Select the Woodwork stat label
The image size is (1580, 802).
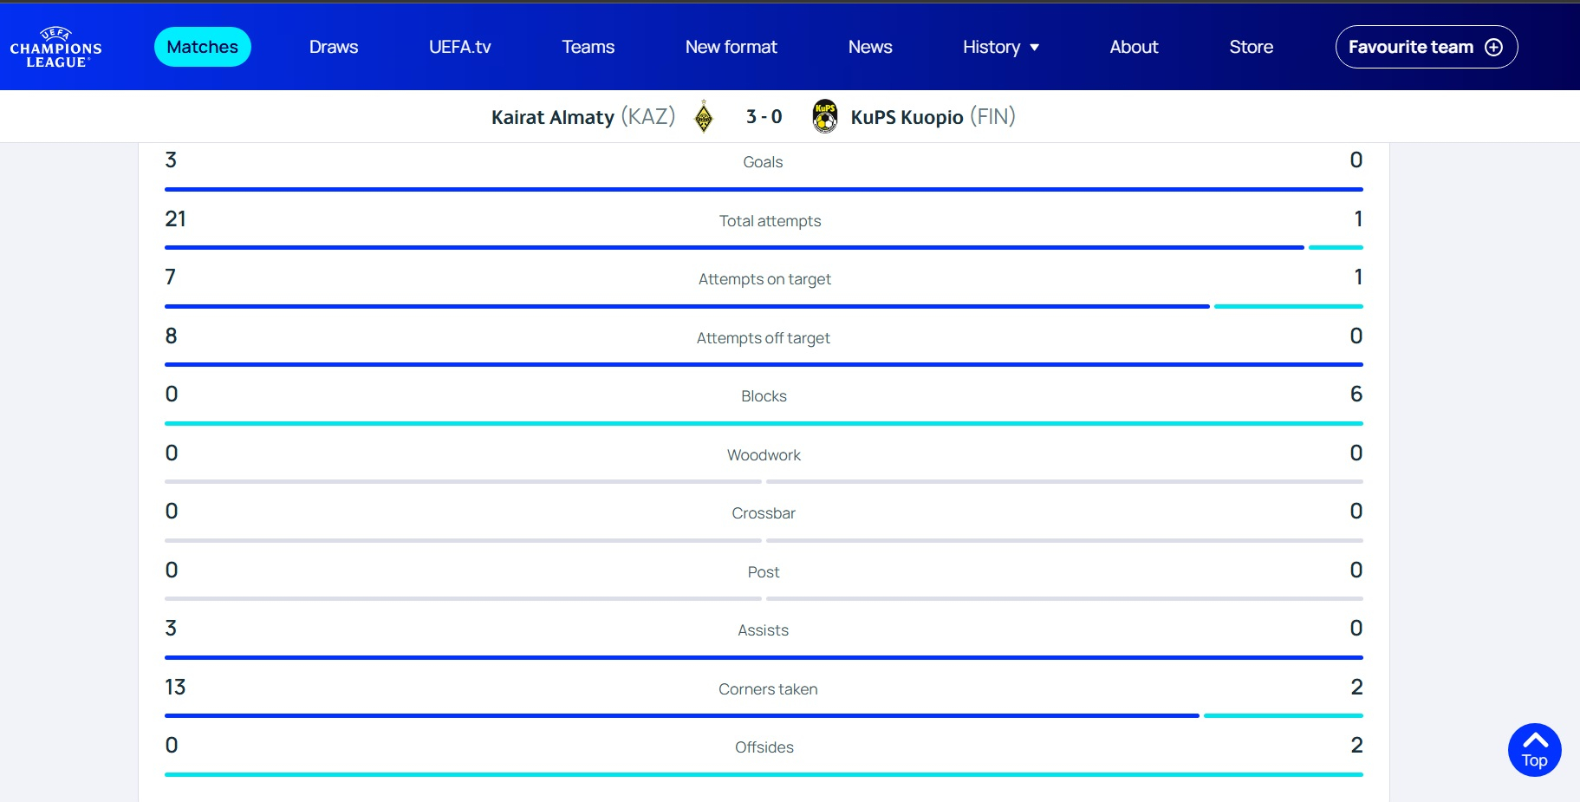click(x=764, y=455)
